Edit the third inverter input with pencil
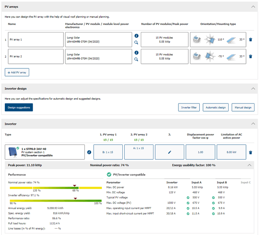 pyautogui.click(x=169, y=152)
